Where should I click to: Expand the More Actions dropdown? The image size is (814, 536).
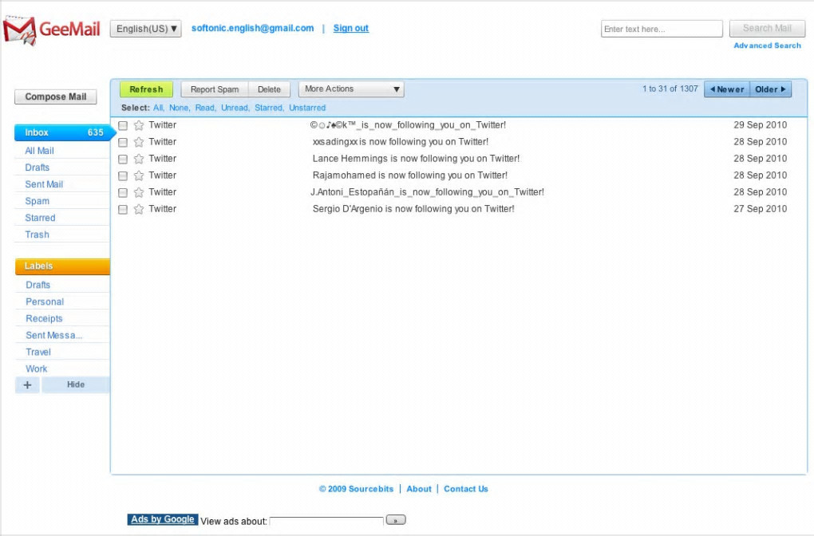pyautogui.click(x=351, y=89)
